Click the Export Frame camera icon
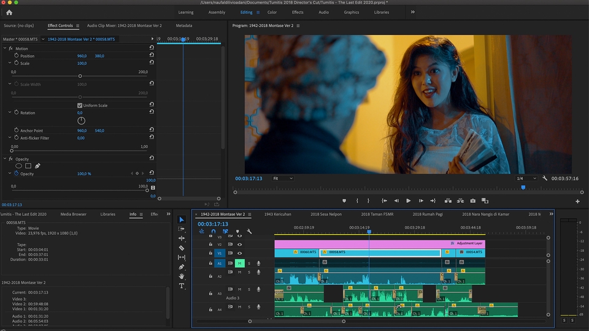This screenshot has height=331, width=589. [473, 200]
